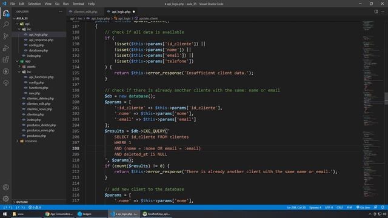Image resolution: width=388 pixels, height=218 pixels.
Task: Open the Help menu
Action: [91, 4]
